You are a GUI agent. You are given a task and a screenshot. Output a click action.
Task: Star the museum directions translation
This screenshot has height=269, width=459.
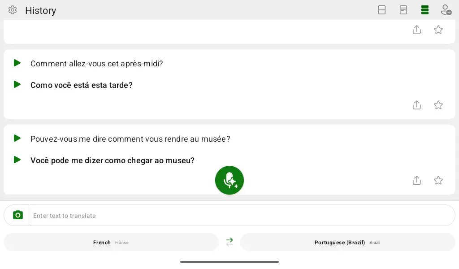coord(438,180)
